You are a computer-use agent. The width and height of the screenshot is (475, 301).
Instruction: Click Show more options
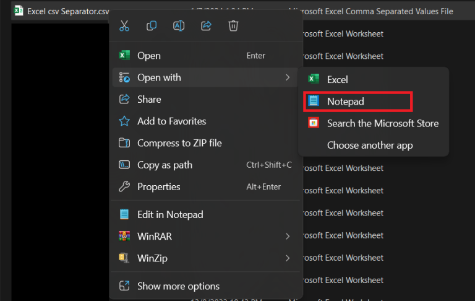click(178, 286)
